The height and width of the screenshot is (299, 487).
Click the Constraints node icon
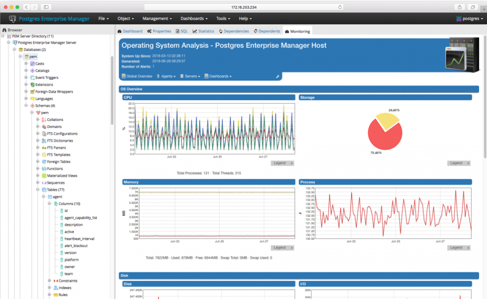point(56,281)
